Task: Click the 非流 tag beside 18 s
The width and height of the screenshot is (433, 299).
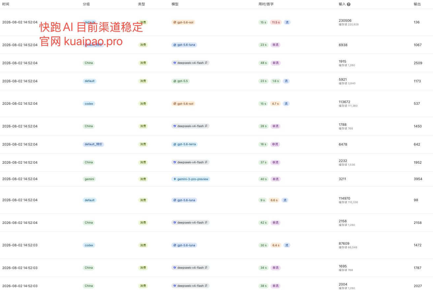Action: [275, 144]
